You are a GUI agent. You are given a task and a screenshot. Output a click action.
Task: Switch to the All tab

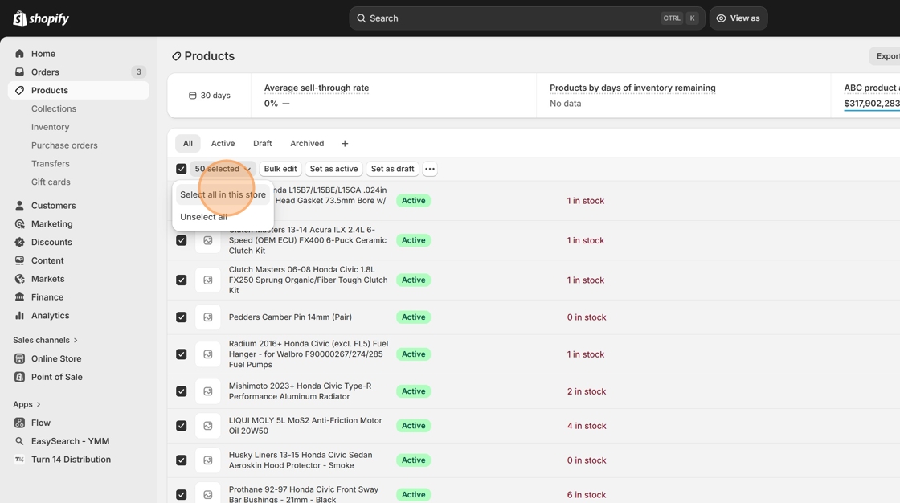(188, 144)
